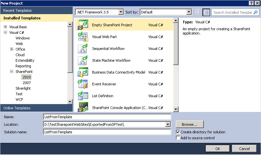Select the 'Event Receiver' template name
The width and height of the screenshot is (261, 155).
104,84
